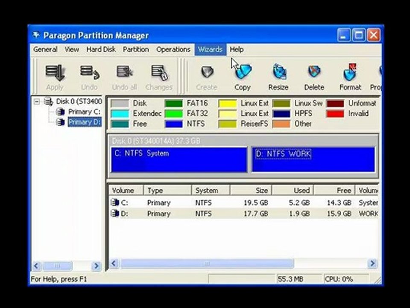Click the Linux Sw olive swatch
This screenshot has width=410, height=308.
point(281,104)
